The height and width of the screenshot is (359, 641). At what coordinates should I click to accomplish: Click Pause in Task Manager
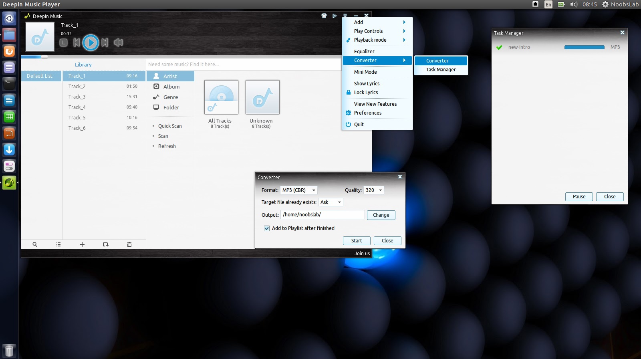[x=579, y=196]
